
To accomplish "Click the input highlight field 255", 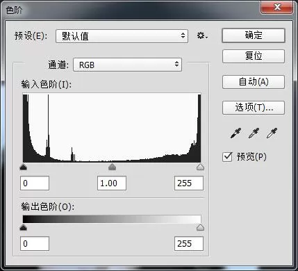I will (x=189, y=183).
